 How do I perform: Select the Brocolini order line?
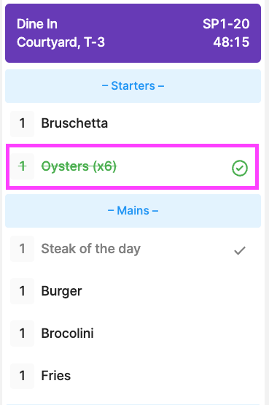pos(133,333)
